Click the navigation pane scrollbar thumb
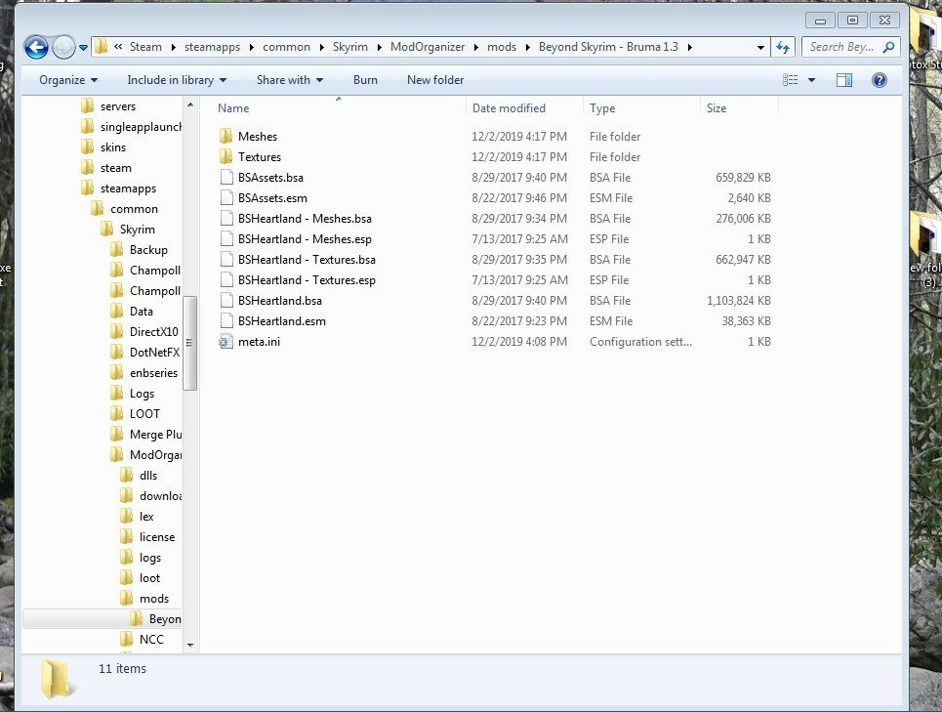Screen dimensions: 942x713 coord(189,343)
